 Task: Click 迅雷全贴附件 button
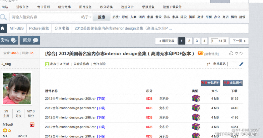pyautogui.click(x=211, y=83)
